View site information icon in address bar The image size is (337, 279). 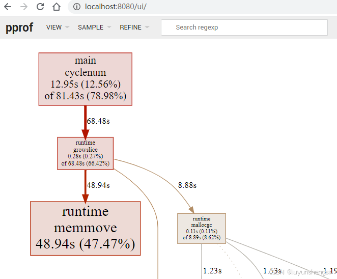[77, 7]
